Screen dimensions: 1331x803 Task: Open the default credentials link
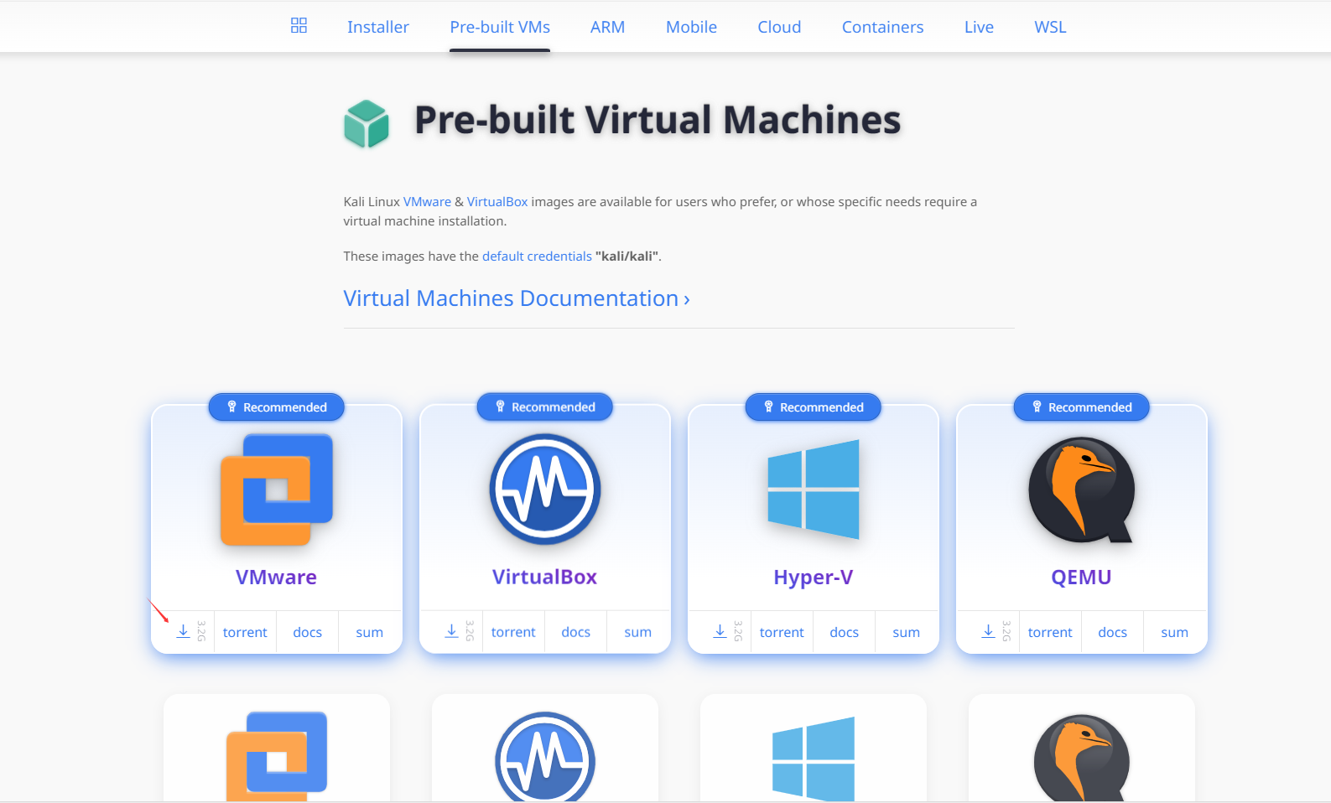point(537,256)
